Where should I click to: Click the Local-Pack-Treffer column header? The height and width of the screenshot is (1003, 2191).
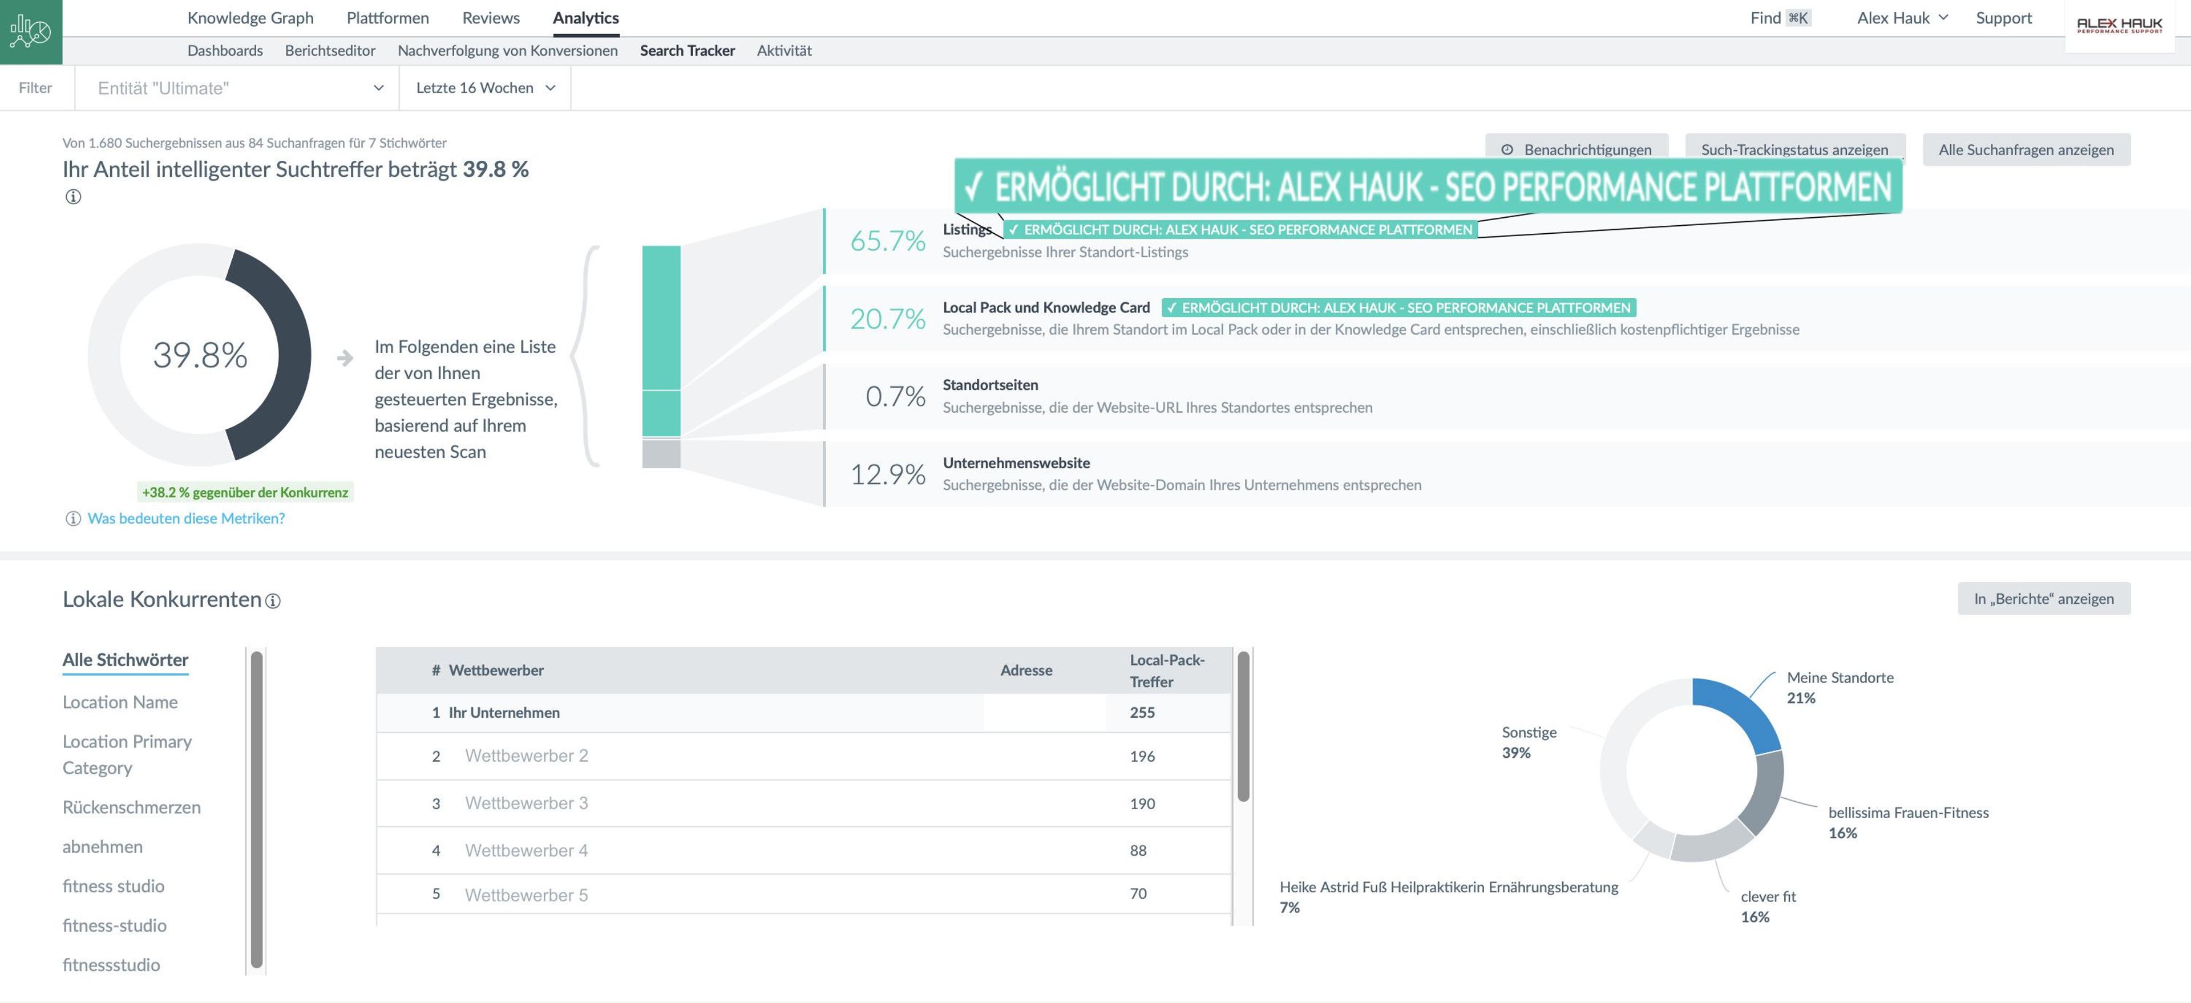click(x=1167, y=671)
